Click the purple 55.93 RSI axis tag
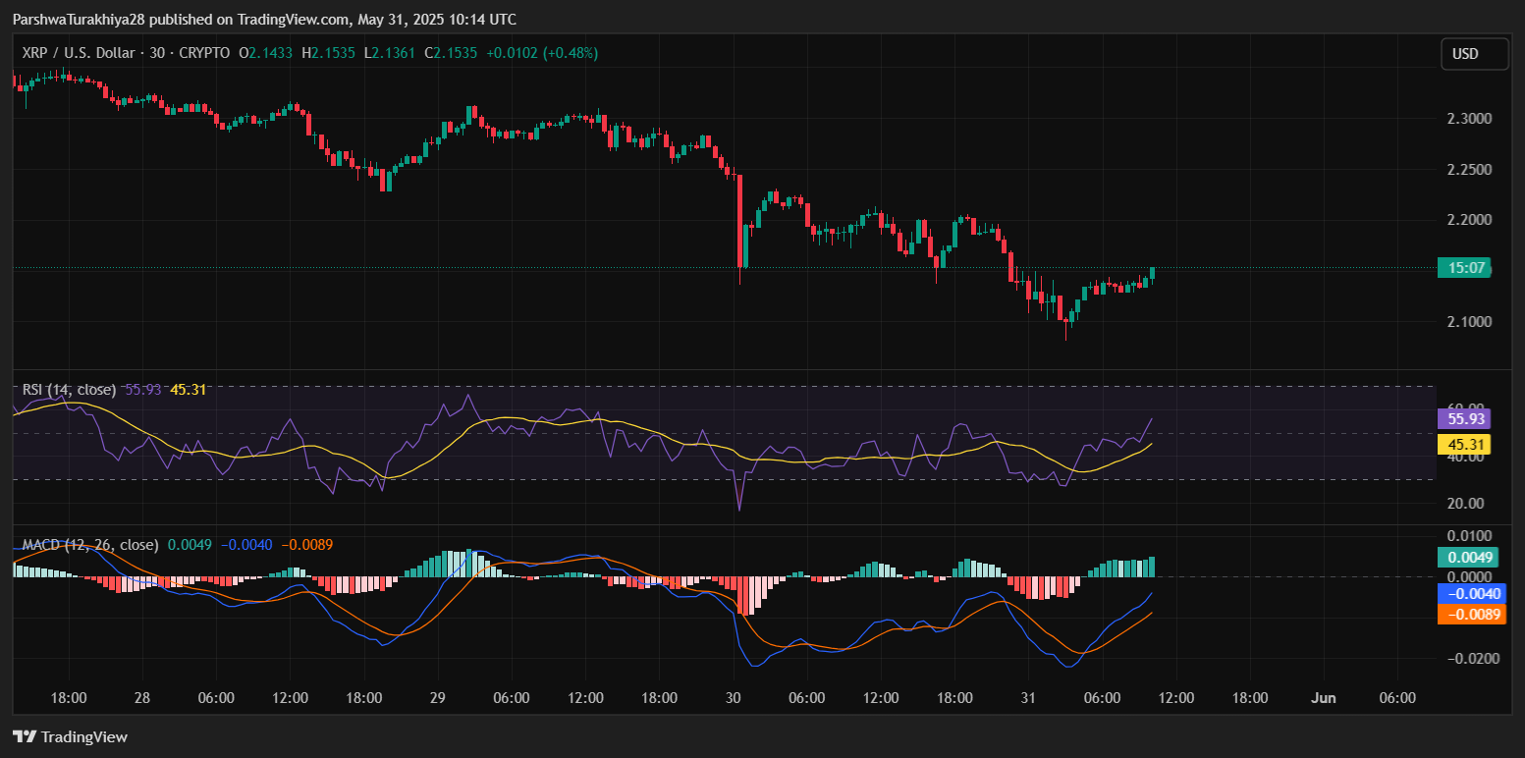Image resolution: width=1525 pixels, height=758 pixels. tap(1463, 418)
